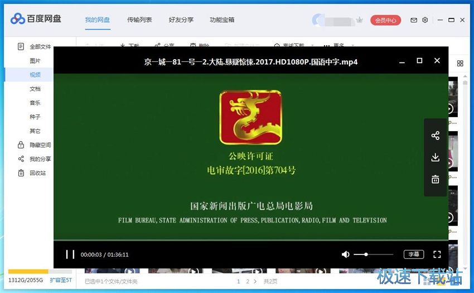Open the 传输列表 tab

(x=139, y=20)
